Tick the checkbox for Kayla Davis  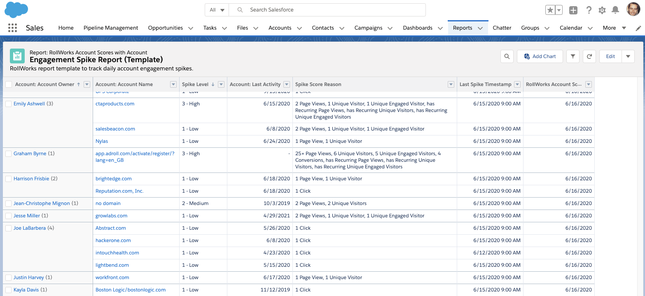[x=8, y=290]
